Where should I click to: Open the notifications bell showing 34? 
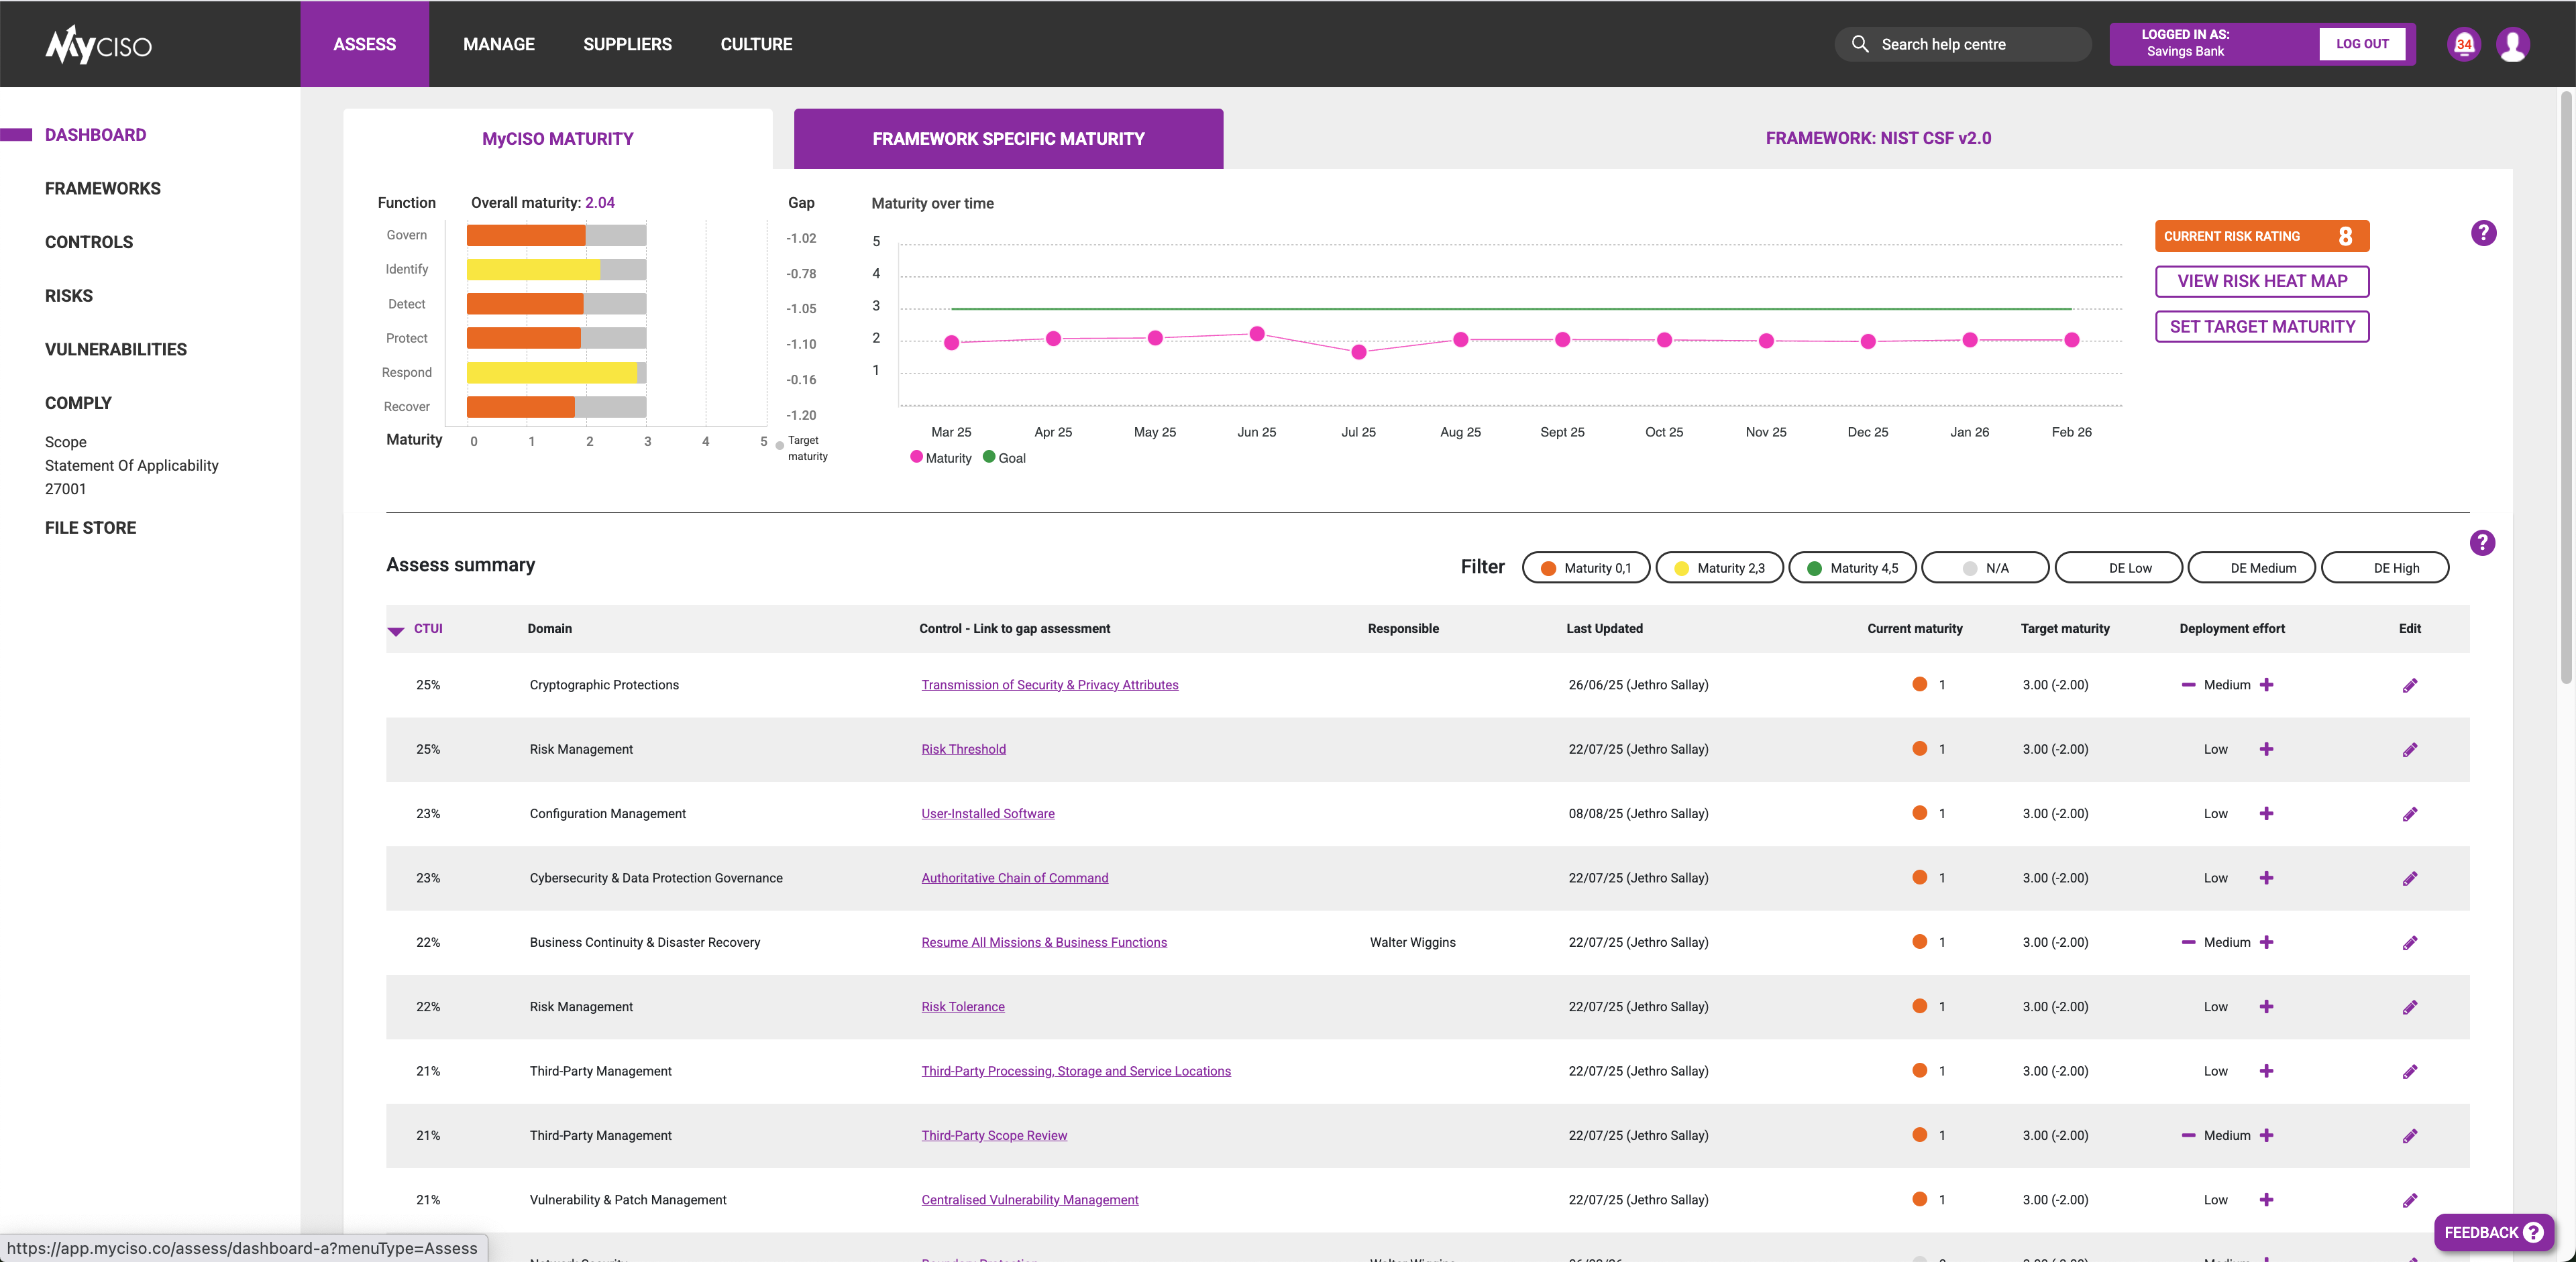2464,44
